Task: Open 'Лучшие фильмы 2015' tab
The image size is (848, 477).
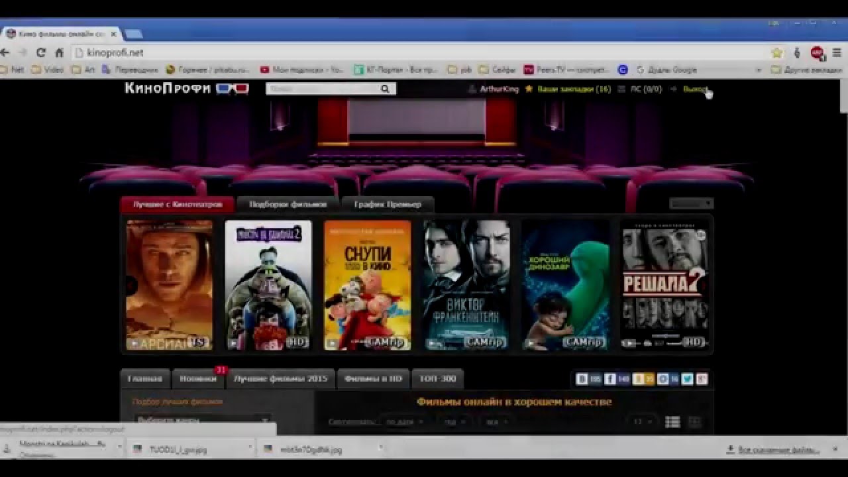Action: pyautogui.click(x=281, y=379)
